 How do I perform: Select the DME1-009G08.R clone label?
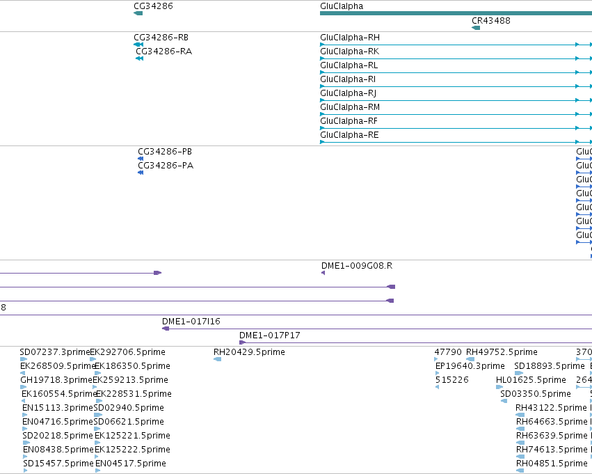pos(357,266)
